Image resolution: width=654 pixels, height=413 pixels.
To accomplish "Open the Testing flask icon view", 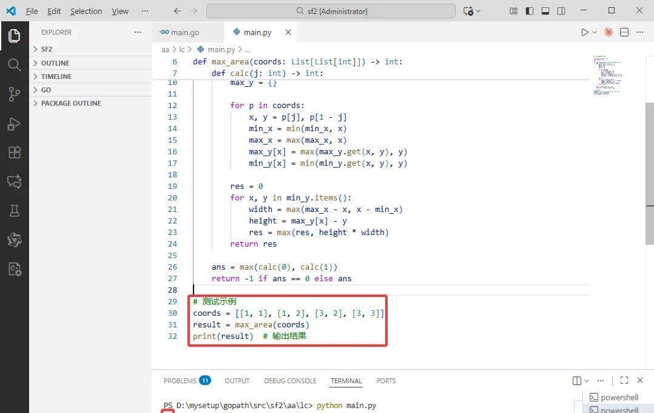I will click(14, 211).
